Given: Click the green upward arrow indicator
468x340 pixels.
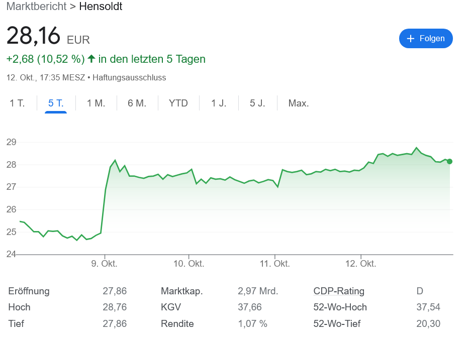Looking at the screenshot, I should (91, 59).
